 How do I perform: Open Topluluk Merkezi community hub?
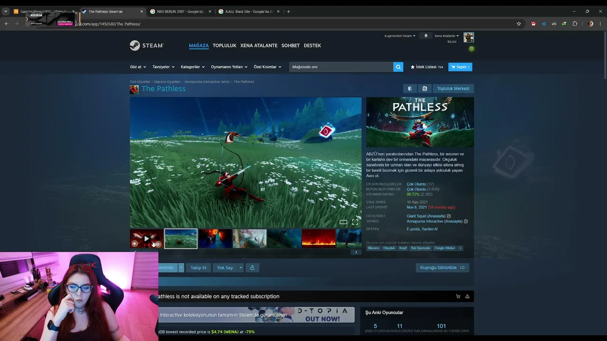(x=453, y=89)
